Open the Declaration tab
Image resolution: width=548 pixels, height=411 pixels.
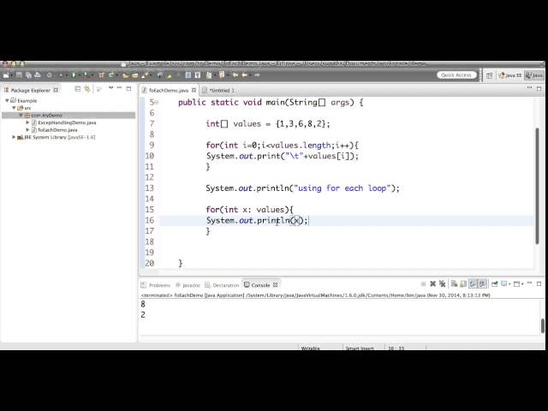(223, 285)
